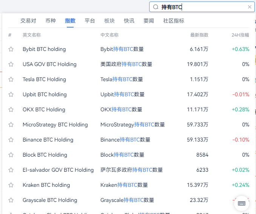Image resolution: width=256 pixels, height=214 pixels.
Task: Switch to the 币种 tab
Action: click(x=50, y=21)
